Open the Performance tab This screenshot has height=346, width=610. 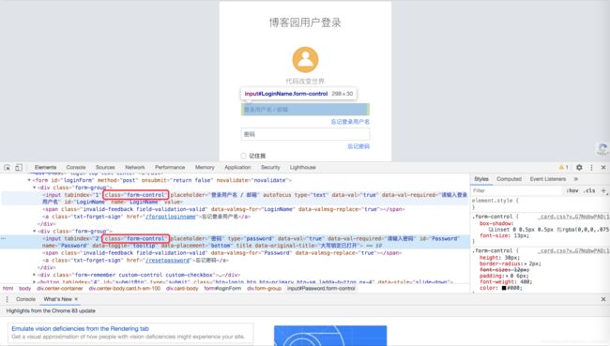pos(170,167)
